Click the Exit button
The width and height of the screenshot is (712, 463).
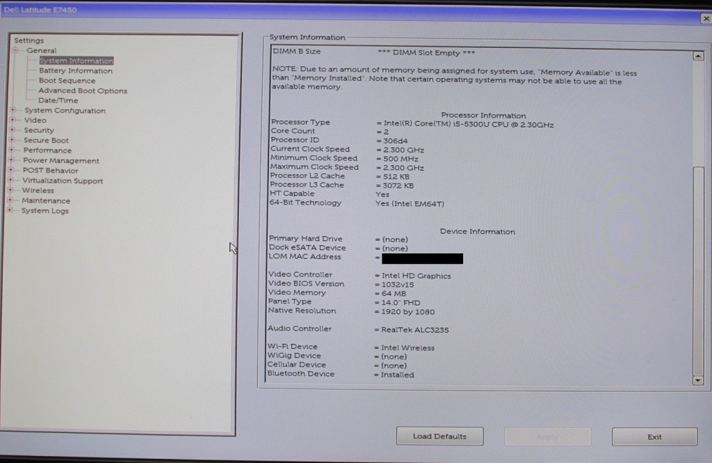(654, 437)
